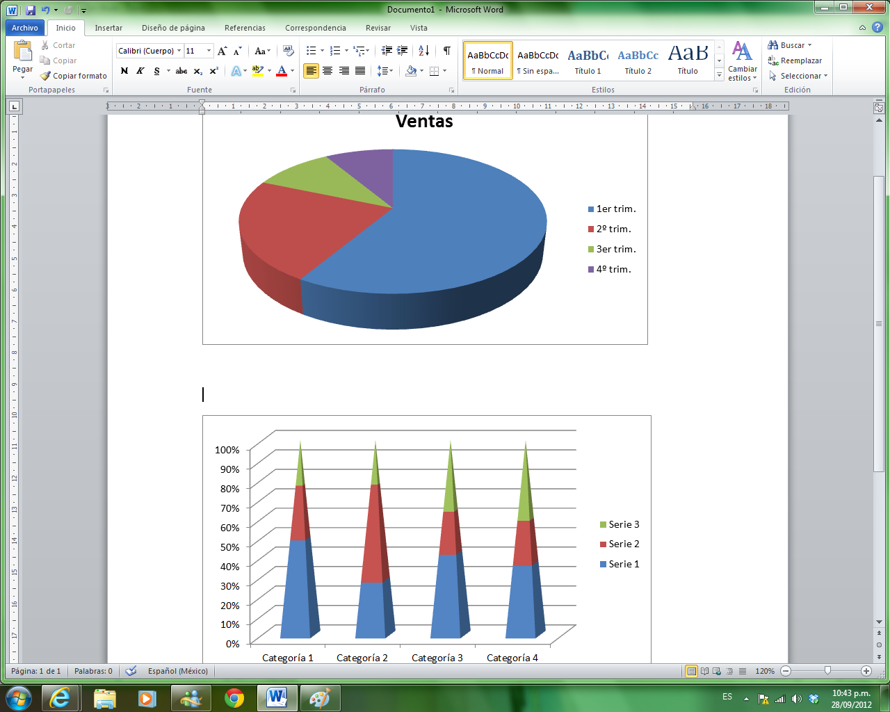
Task: Switch to the Correspondencia tab
Action: coord(316,28)
